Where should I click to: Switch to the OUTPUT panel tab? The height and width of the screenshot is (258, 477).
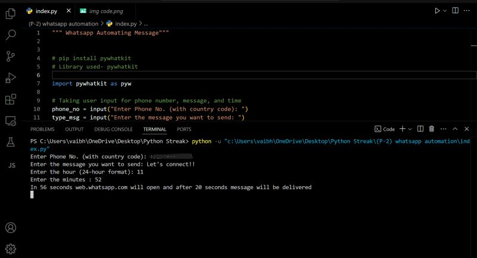point(74,129)
